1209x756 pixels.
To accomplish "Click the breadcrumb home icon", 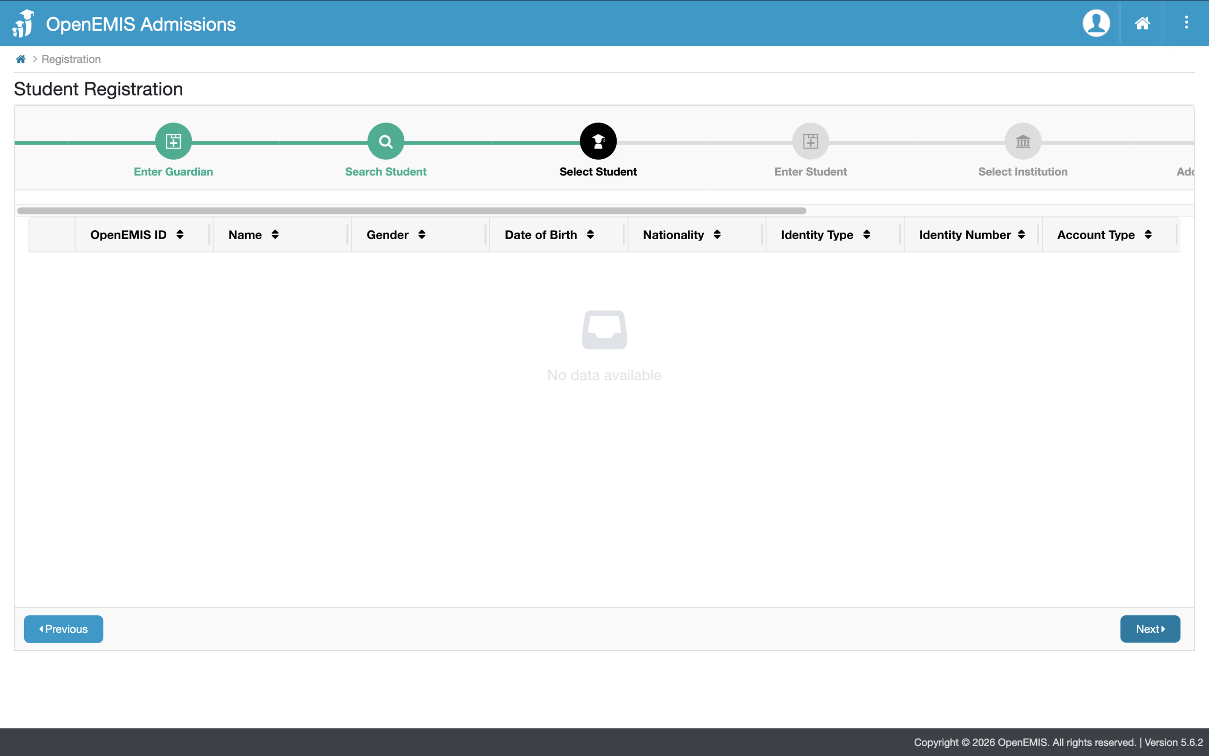I will click(20, 59).
